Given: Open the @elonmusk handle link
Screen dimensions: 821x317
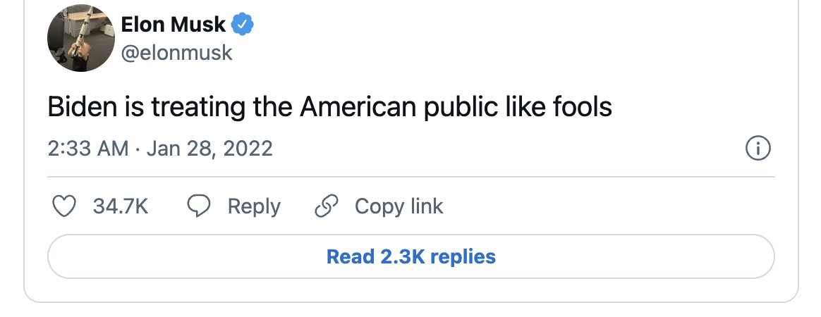Looking at the screenshot, I should click(x=176, y=53).
